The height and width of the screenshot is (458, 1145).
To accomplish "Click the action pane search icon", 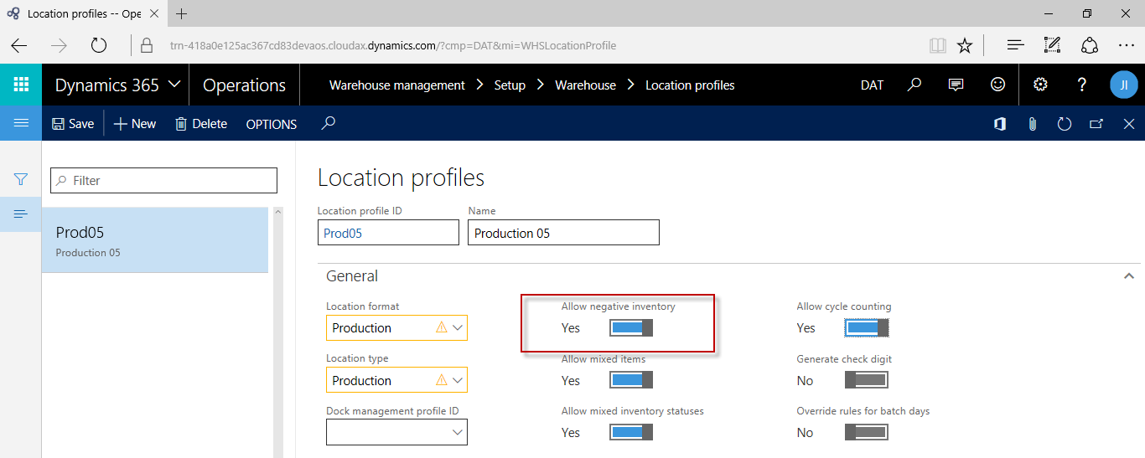I will point(329,123).
